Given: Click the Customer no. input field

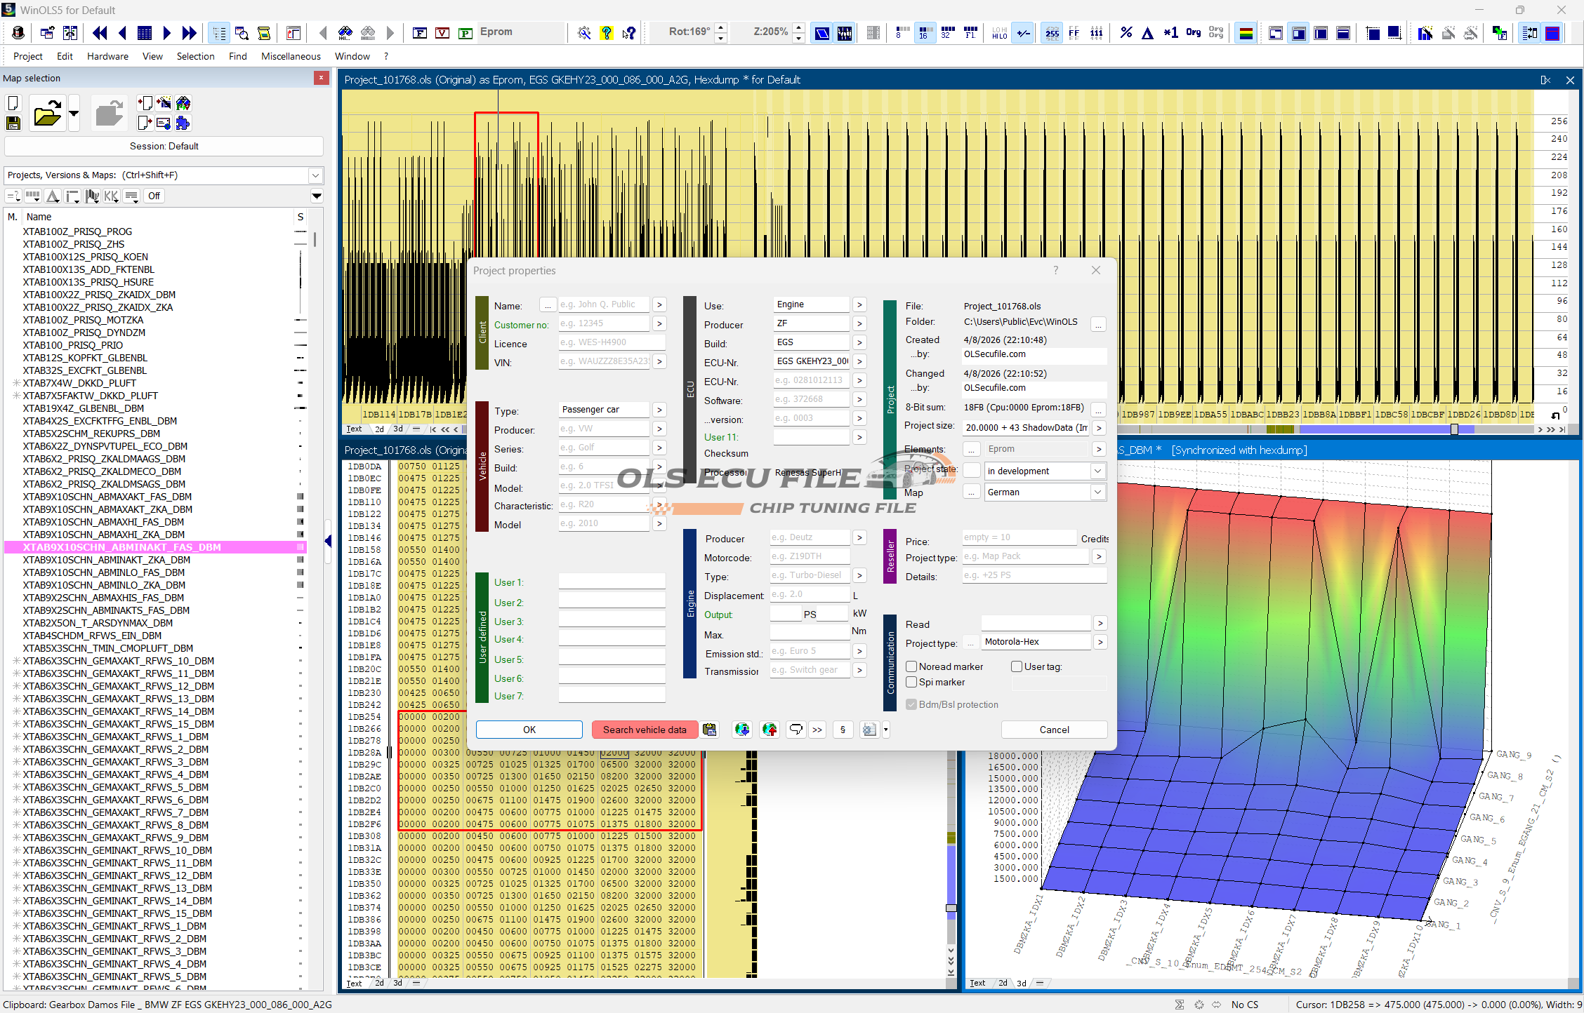Looking at the screenshot, I should pyautogui.click(x=604, y=323).
